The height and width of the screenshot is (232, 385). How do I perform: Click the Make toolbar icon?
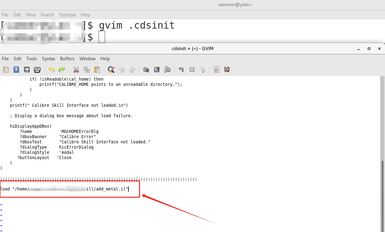click(181, 70)
